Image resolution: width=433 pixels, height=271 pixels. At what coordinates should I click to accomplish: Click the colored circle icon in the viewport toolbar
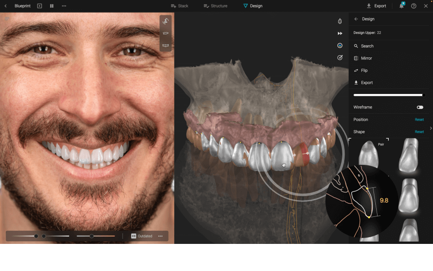click(340, 46)
